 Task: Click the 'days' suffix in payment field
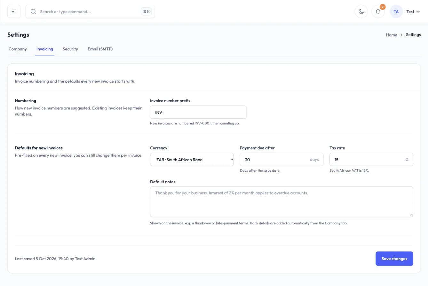point(314,160)
